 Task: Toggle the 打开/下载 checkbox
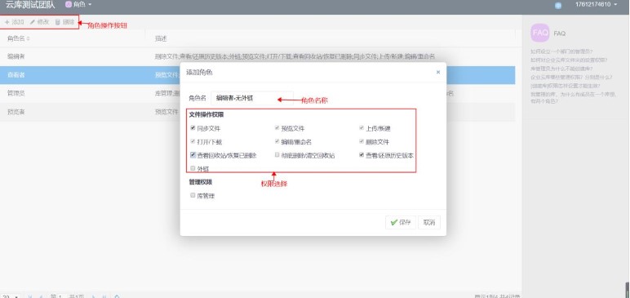pyautogui.click(x=193, y=141)
